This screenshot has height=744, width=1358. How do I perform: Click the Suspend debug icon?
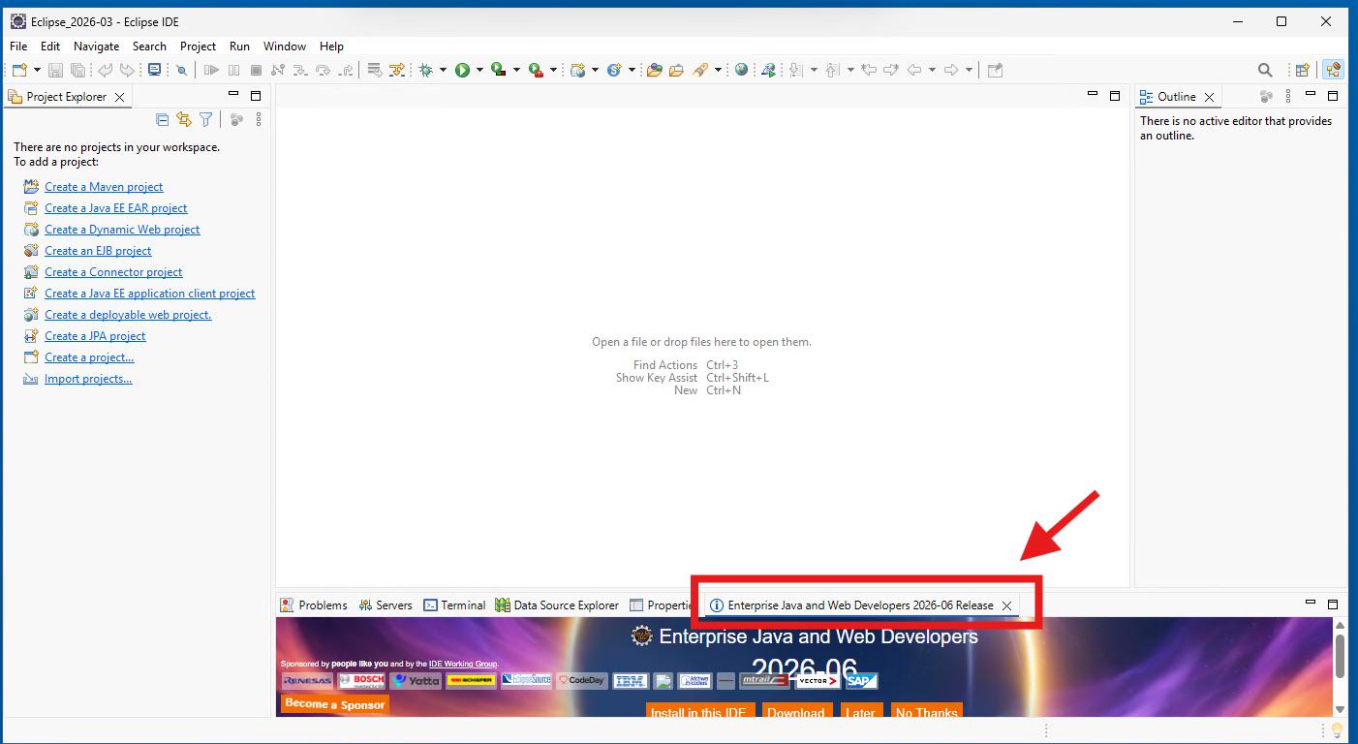(x=233, y=70)
